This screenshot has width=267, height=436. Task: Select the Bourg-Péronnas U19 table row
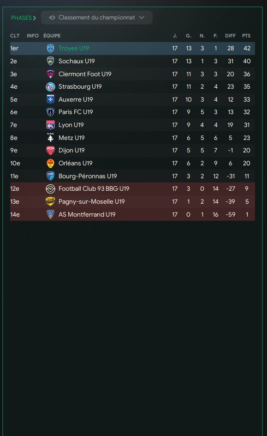tap(132, 176)
